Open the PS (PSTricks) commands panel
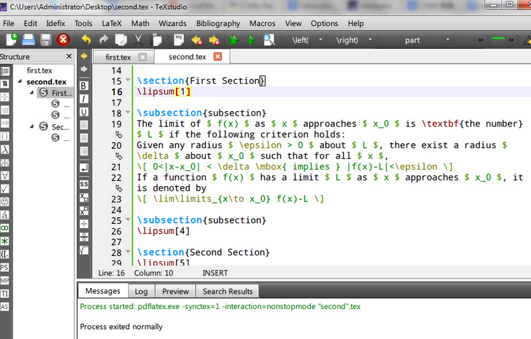This screenshot has height=339, width=531. (5, 267)
